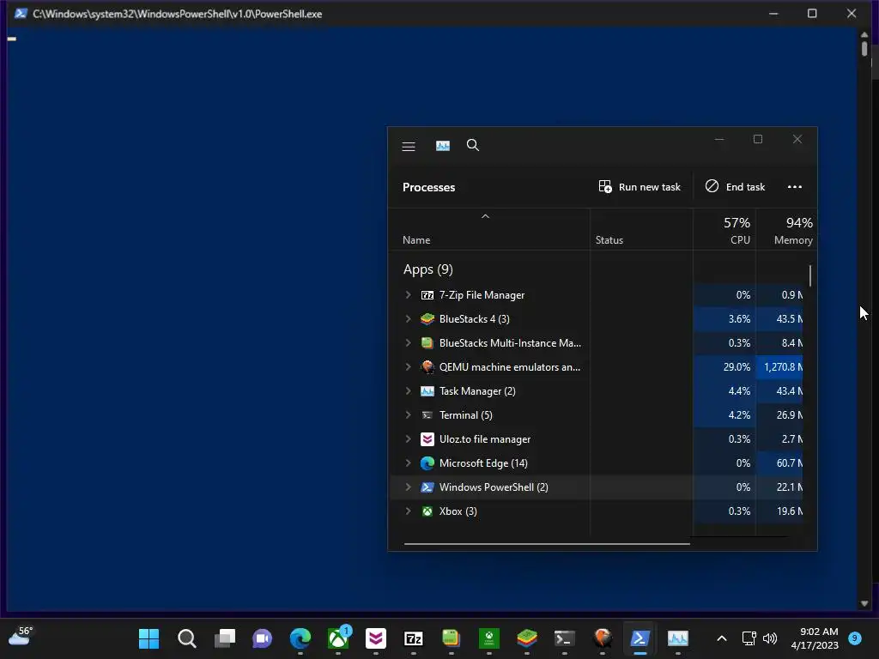
Task: Switch to Terminal on the taskbar
Action: tap(565, 638)
